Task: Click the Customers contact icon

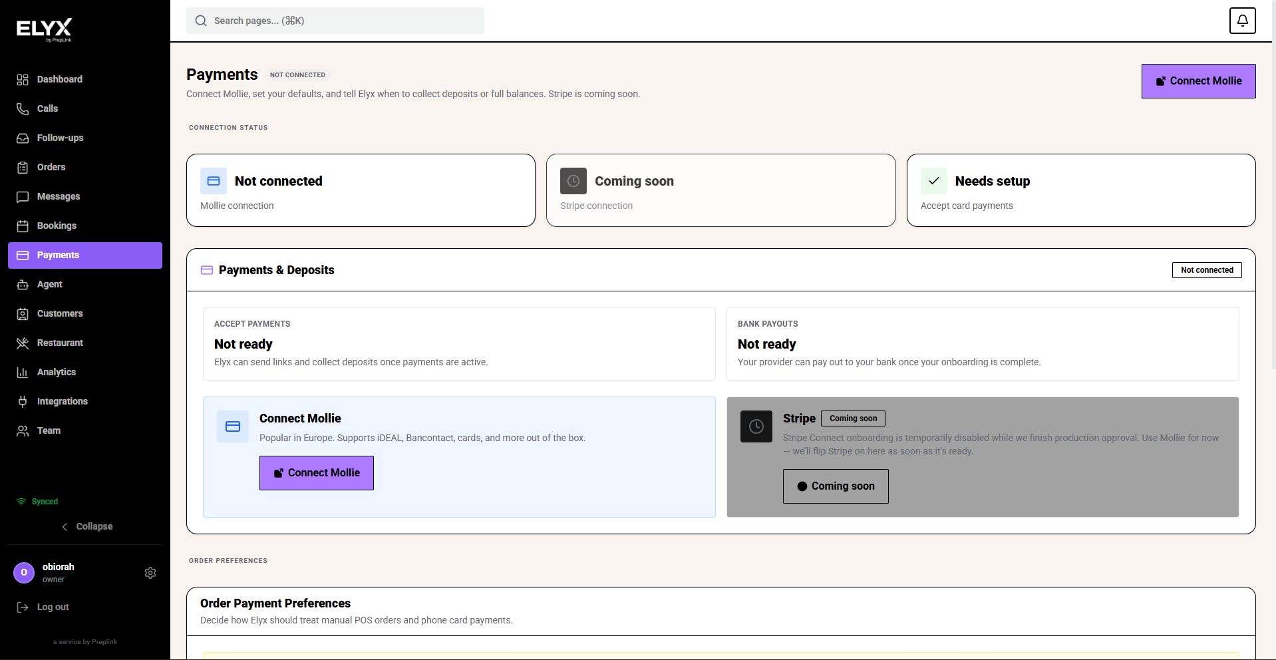Action: [x=23, y=314]
